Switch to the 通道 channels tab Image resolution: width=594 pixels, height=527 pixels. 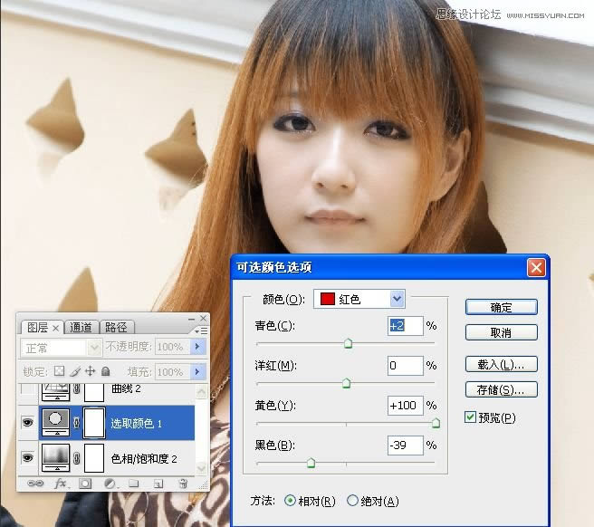coord(81,328)
